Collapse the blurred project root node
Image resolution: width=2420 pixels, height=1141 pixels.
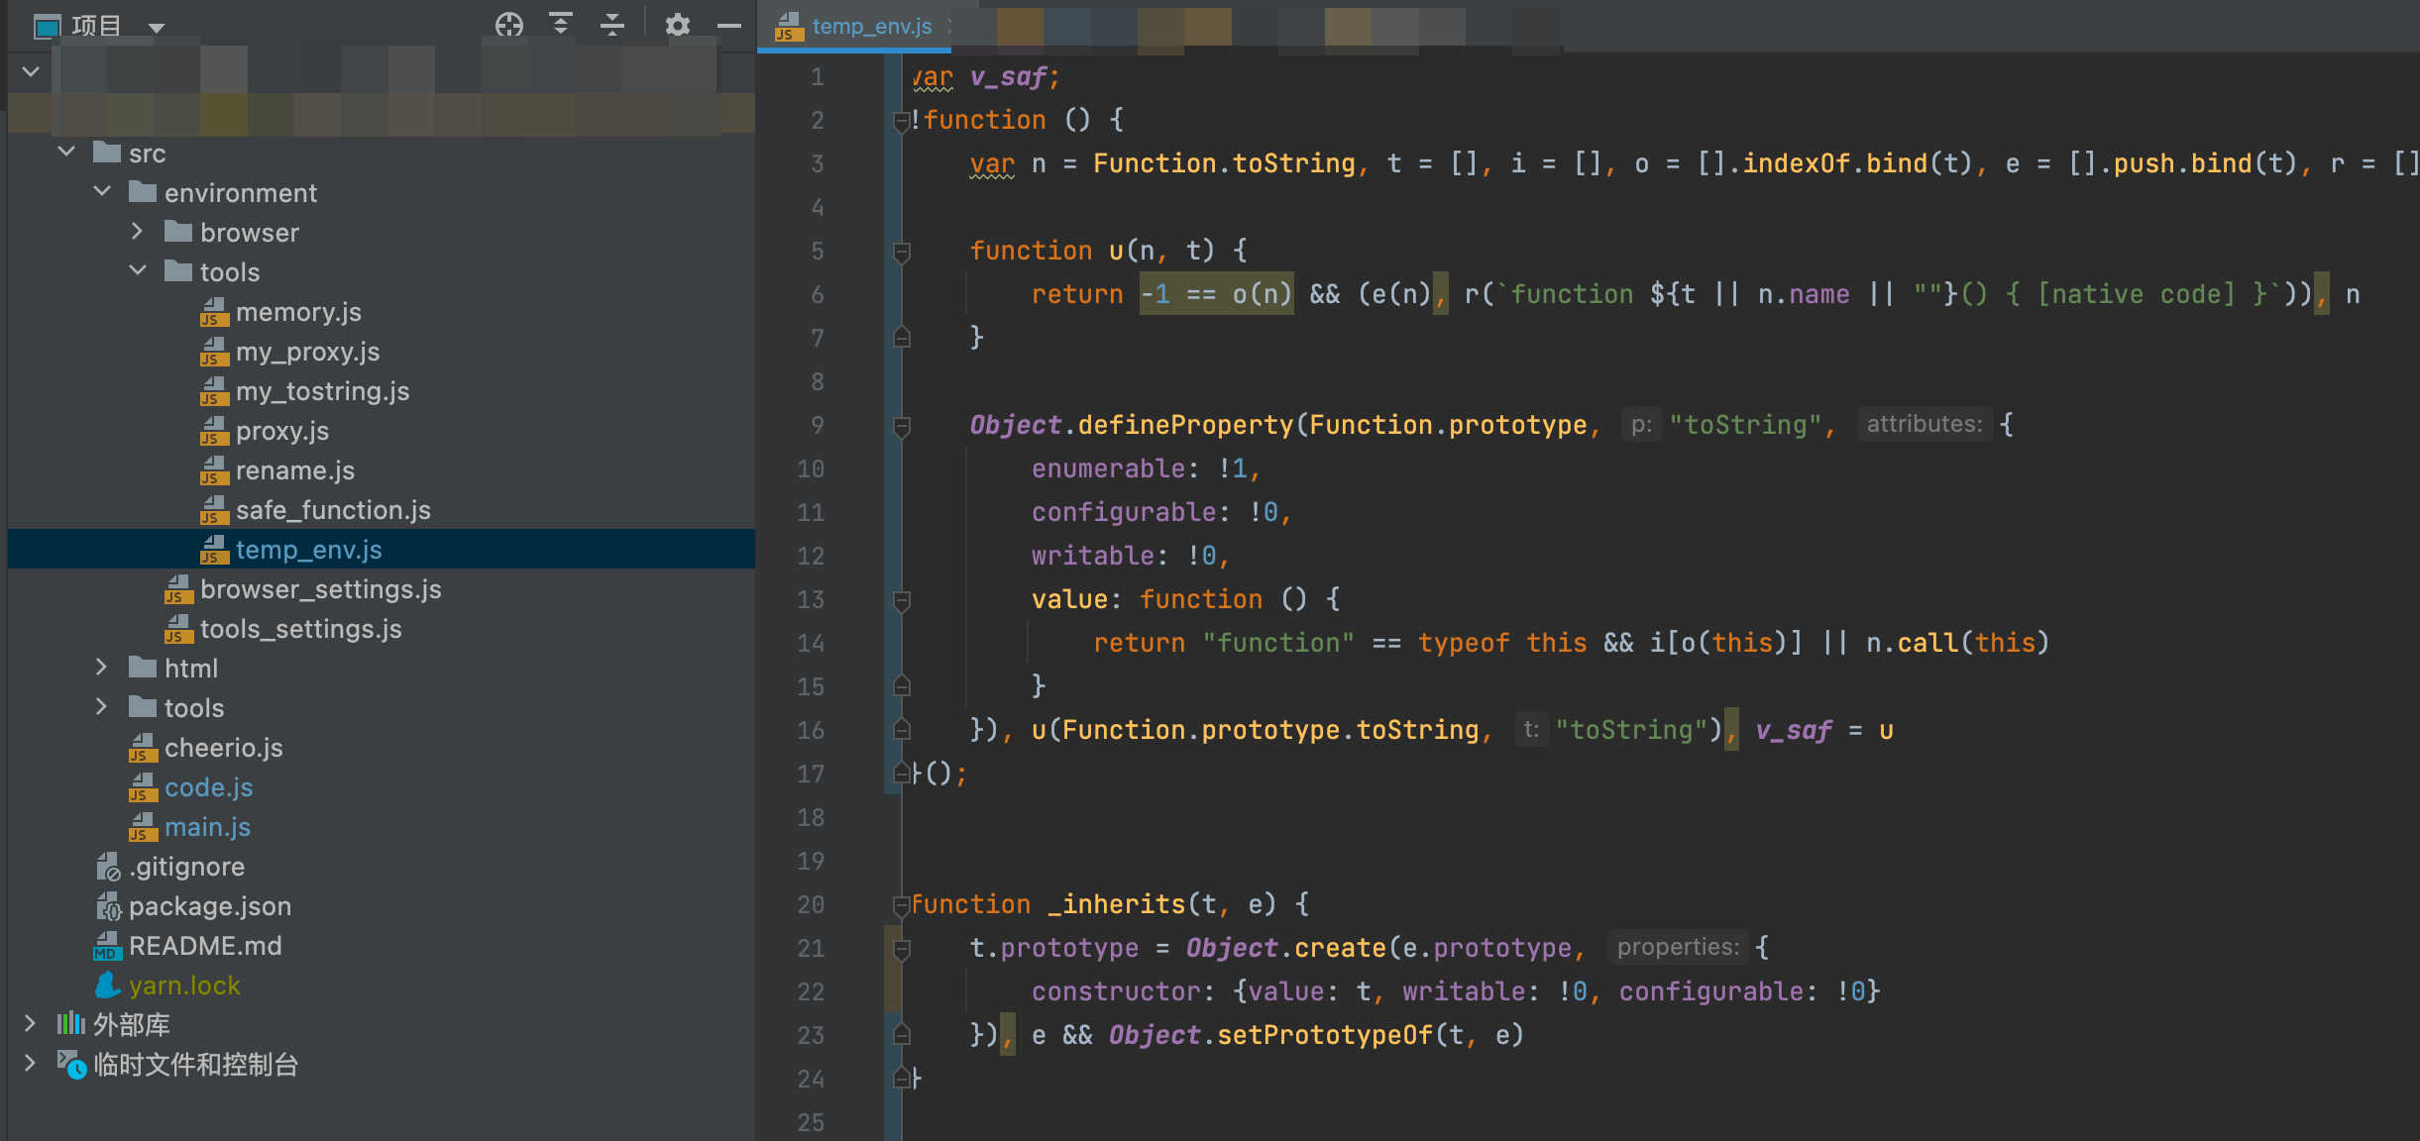click(31, 72)
